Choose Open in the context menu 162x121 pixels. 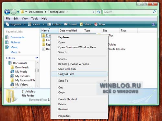[79, 42]
